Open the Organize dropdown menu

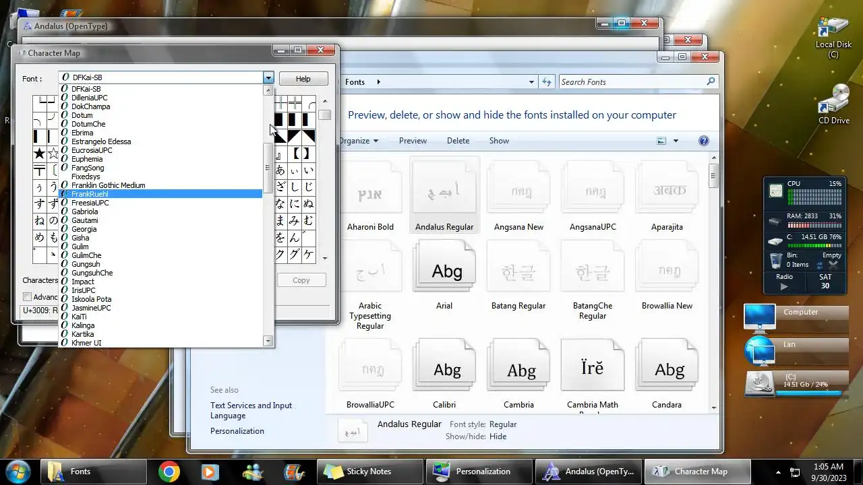358,141
